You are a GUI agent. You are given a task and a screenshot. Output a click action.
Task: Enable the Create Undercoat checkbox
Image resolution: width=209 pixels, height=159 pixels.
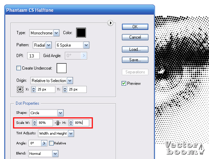[x=18, y=68]
